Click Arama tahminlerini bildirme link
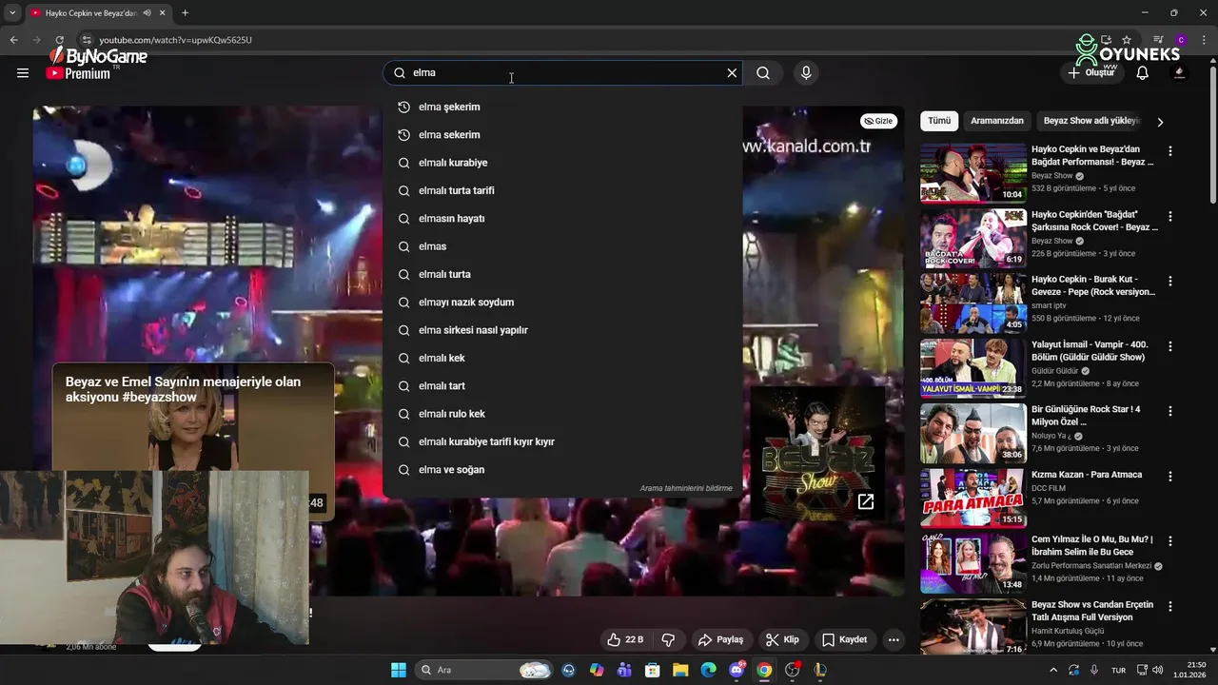The width and height of the screenshot is (1218, 685). tap(686, 488)
